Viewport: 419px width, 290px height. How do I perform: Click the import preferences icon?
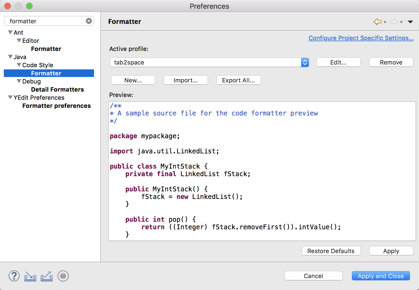[x=30, y=276]
